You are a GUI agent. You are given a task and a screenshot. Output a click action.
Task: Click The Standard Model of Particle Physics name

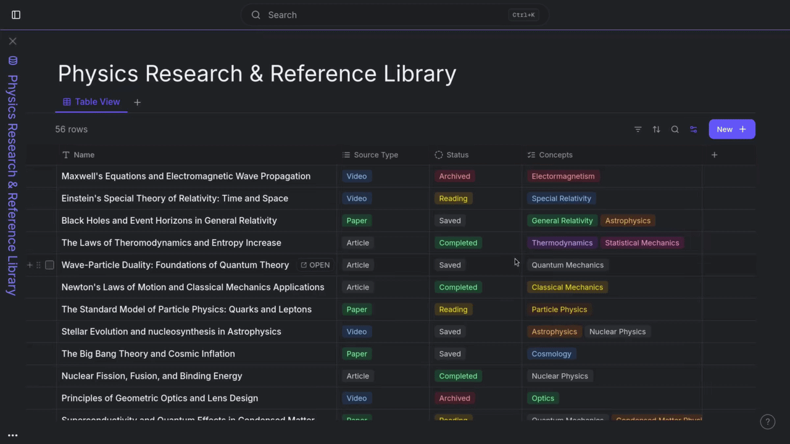(186, 310)
